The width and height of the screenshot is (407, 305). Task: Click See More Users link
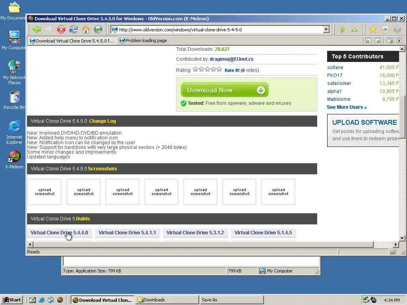[x=347, y=107]
